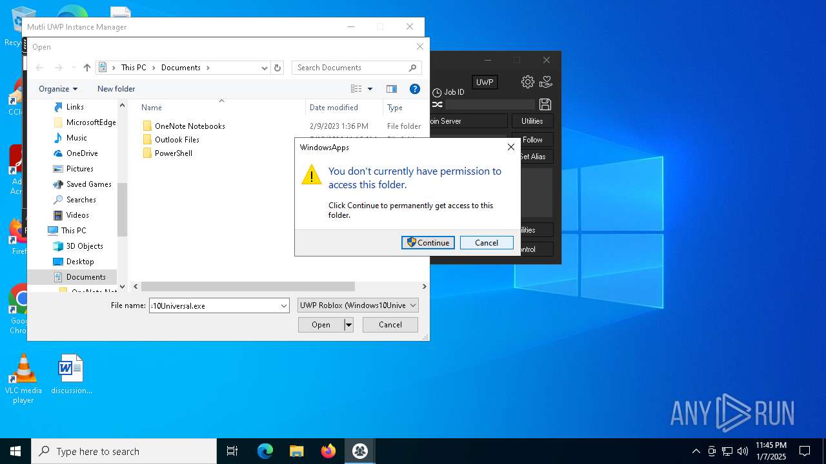Go up one folder level
This screenshot has height=464, width=826.
87,68
